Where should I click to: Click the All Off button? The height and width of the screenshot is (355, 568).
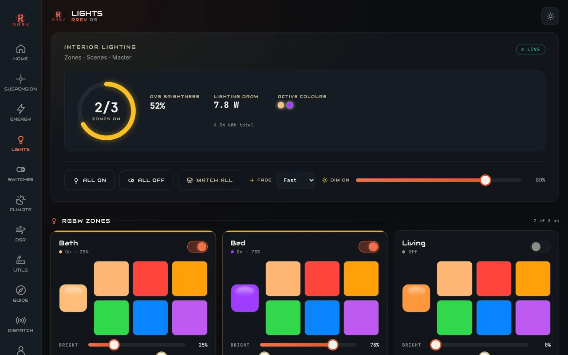146,180
